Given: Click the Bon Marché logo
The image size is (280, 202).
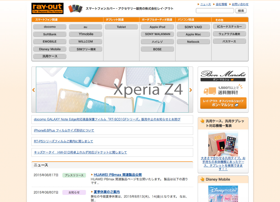Looking at the screenshot, I should [x=223, y=74].
